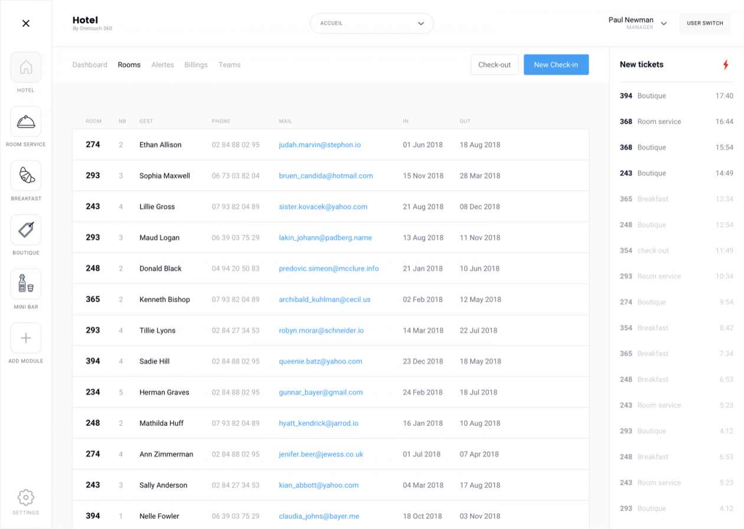Open the Boutique module
Viewport: 744px width, 529px height.
click(x=25, y=230)
